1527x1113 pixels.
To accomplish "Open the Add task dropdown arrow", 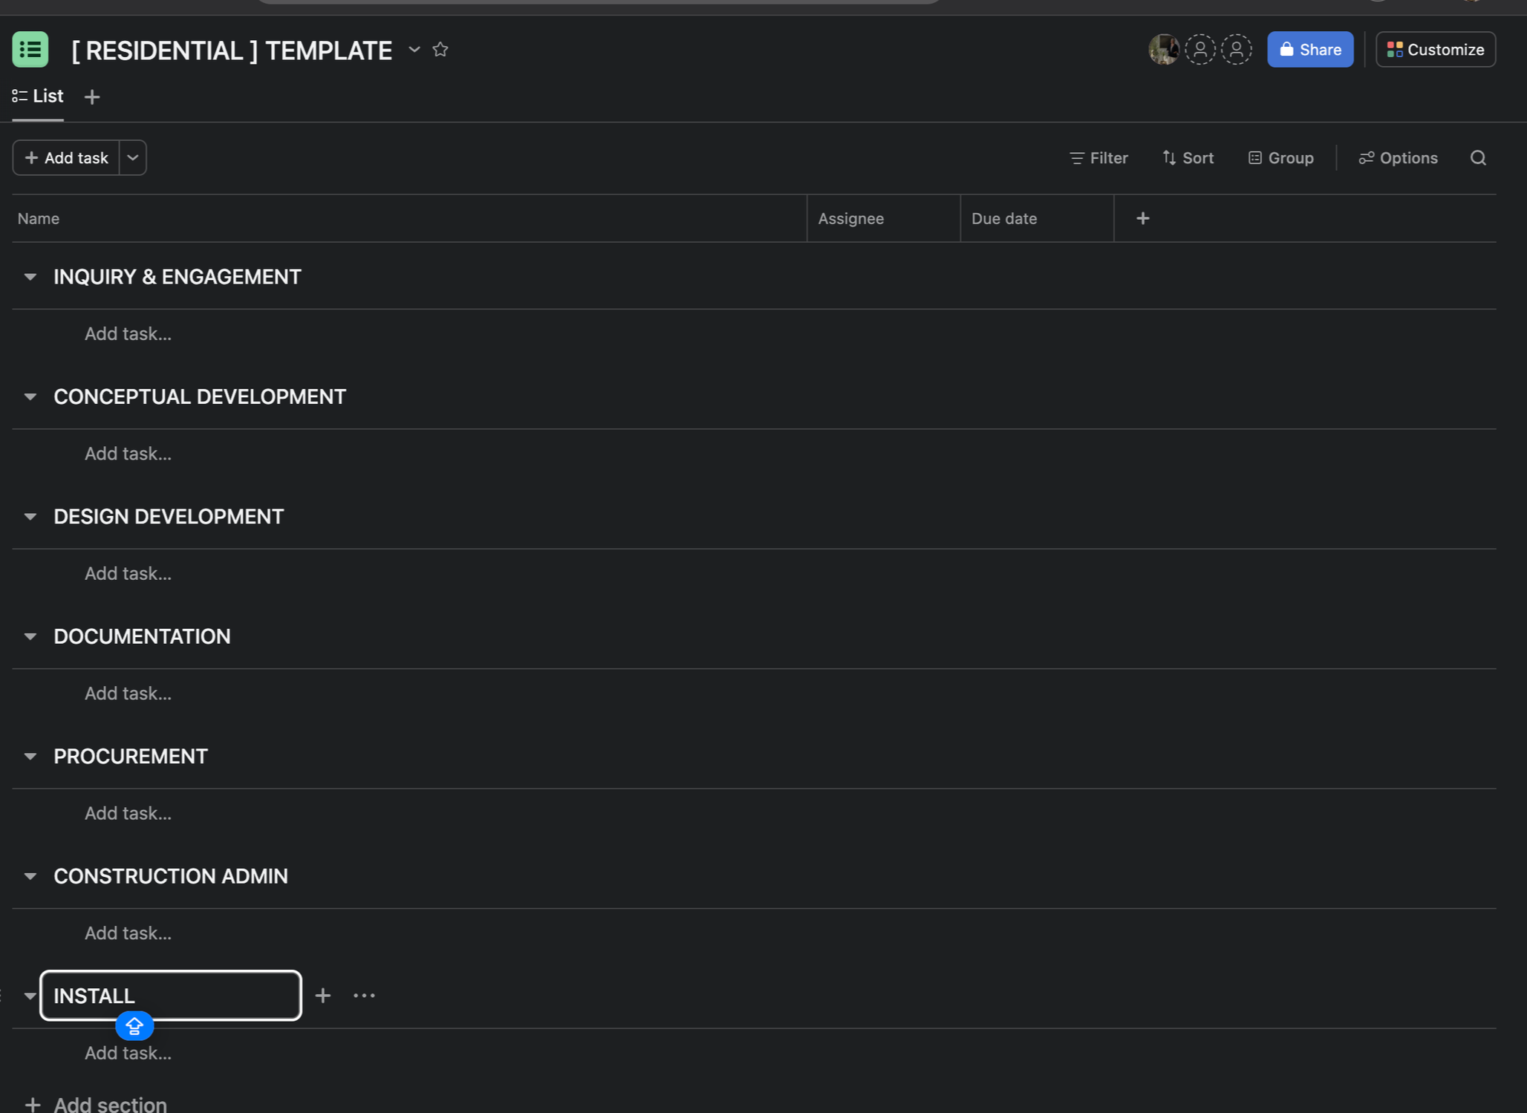I will pyautogui.click(x=133, y=158).
